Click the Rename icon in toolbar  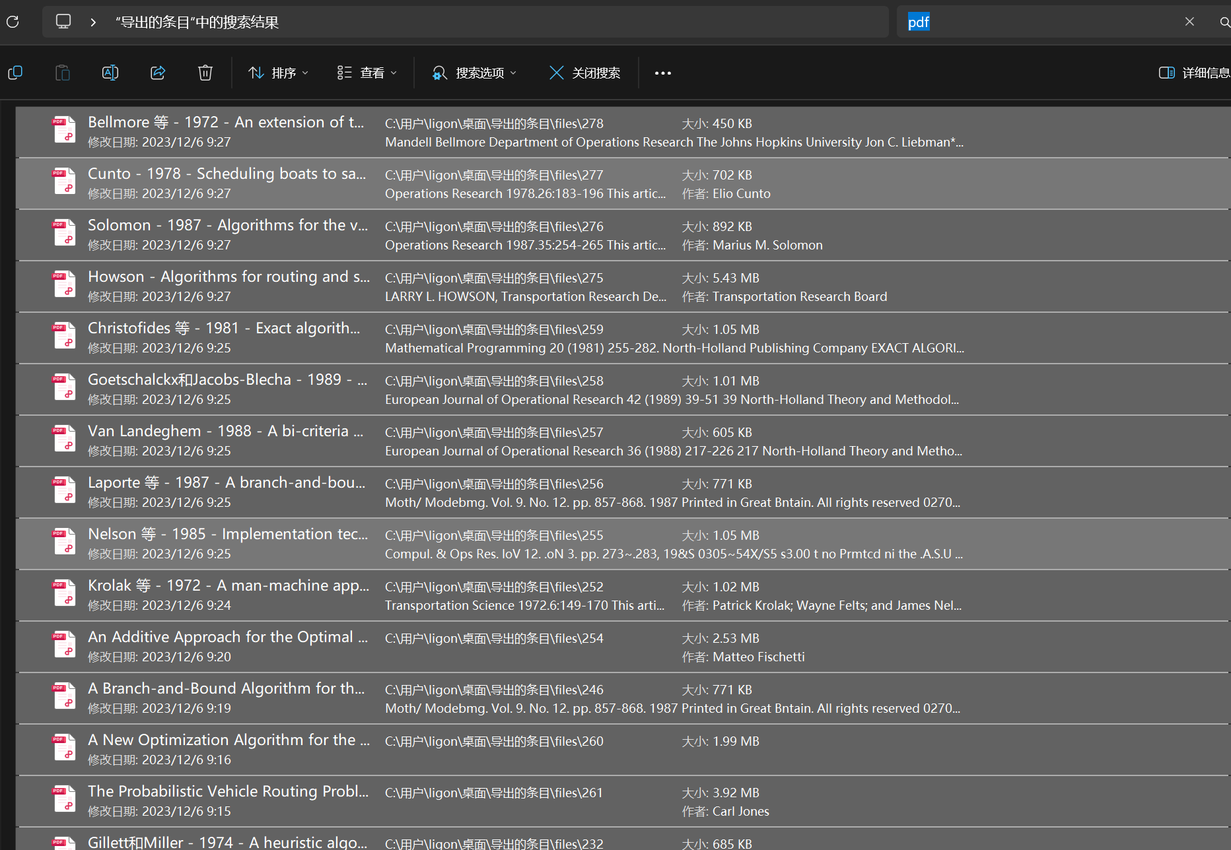point(110,73)
